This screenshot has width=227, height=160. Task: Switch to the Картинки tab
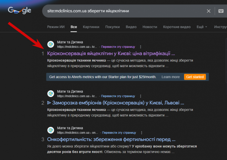91,27
